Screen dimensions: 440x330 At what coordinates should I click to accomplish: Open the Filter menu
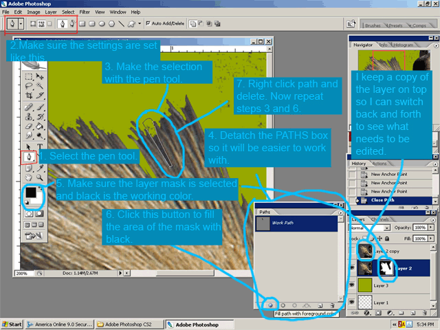point(85,12)
